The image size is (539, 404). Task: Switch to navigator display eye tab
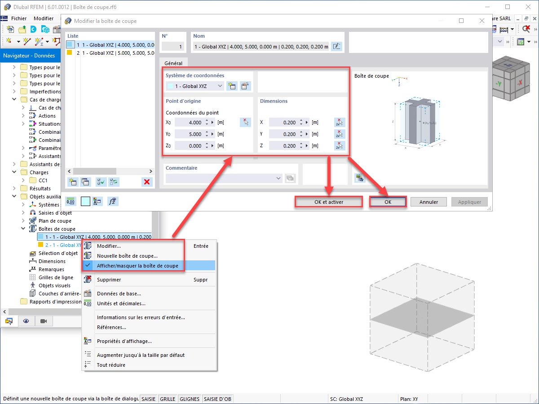(26, 321)
